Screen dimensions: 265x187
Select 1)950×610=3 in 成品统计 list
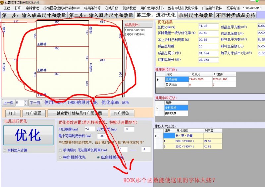tap(135, 30)
